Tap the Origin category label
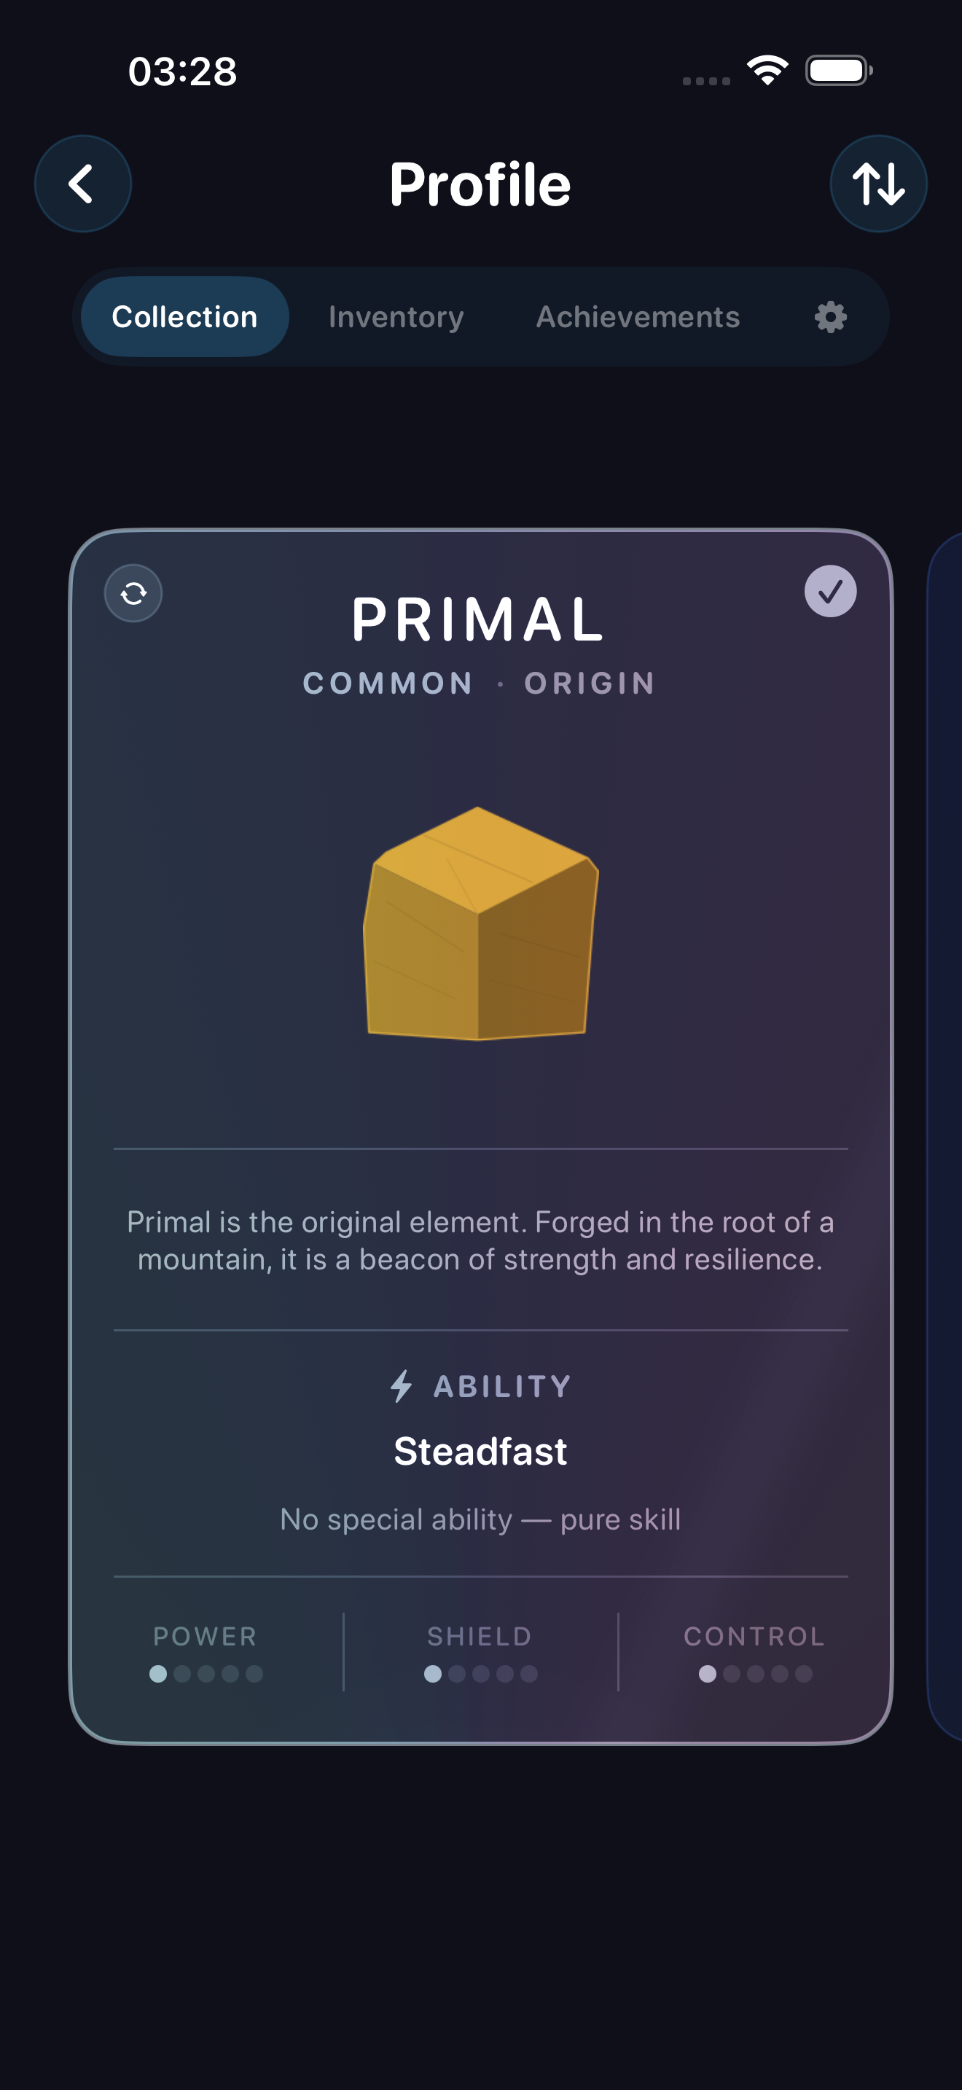962x2090 pixels. 590,683
